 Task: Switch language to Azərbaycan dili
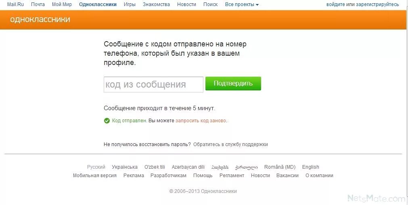pos(188,167)
